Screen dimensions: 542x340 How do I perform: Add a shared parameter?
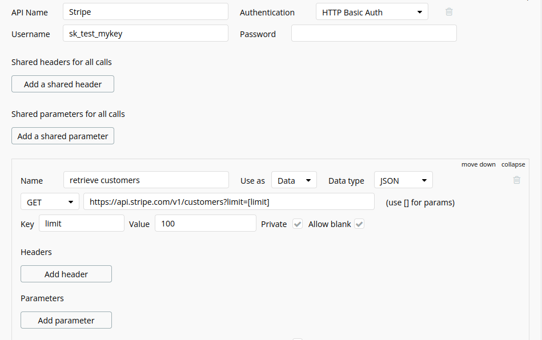(63, 136)
